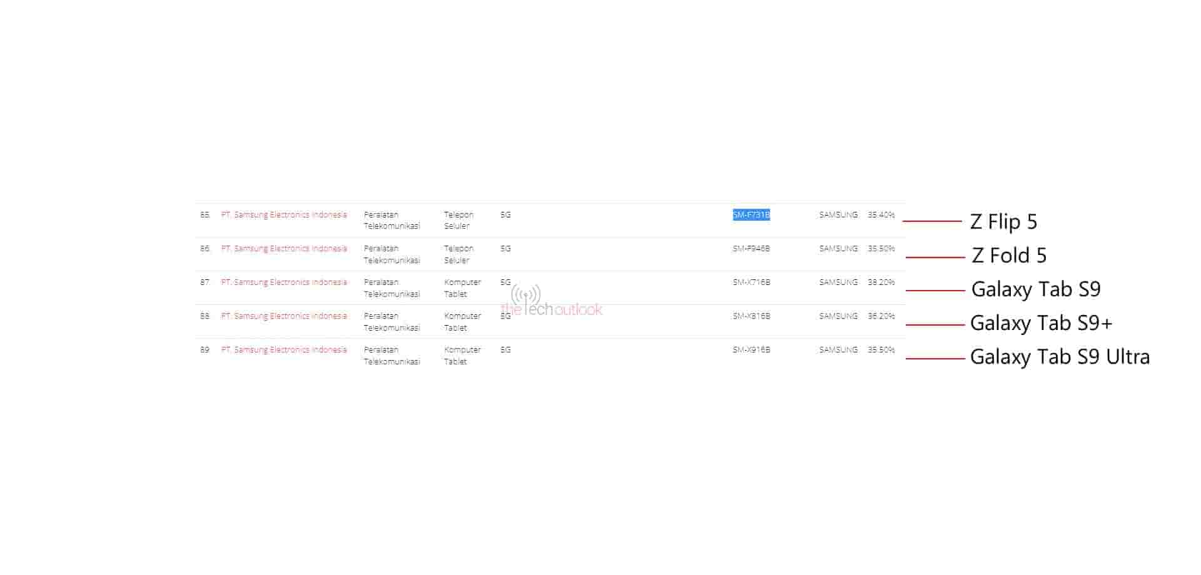This screenshot has height=575, width=1201.
Task: Click the Z Flip 5 annotation label
Action: click(1003, 222)
